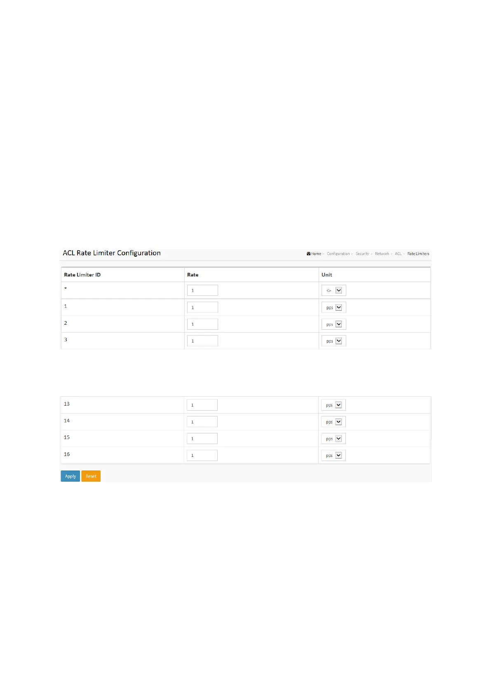Open pps Unit dropdown for limiter 2
The image size is (491, 695).
coord(334,324)
